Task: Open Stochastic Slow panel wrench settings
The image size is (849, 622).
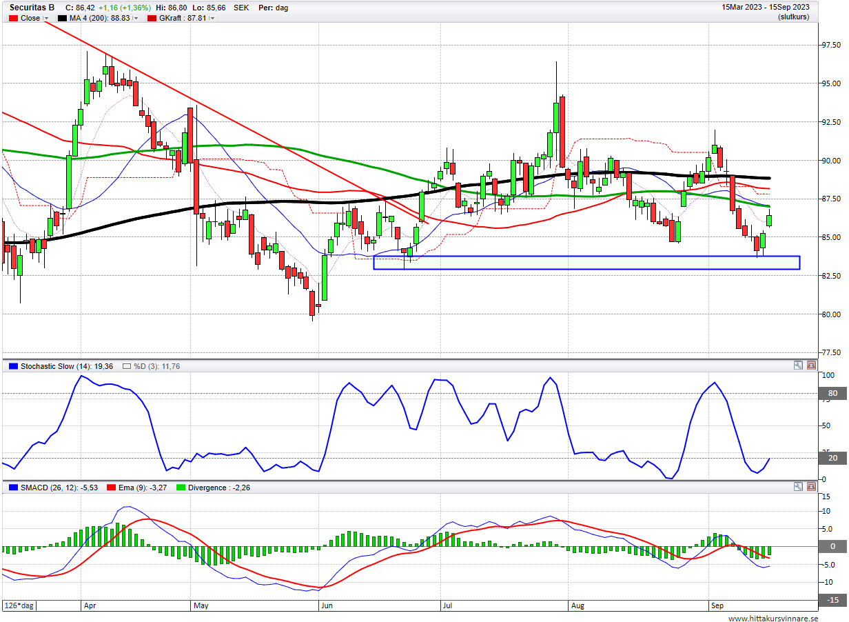Action: coord(798,365)
